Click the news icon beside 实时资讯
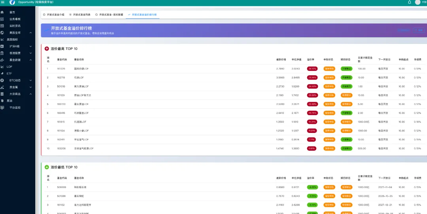Viewport: 427px width, 214px height. (x=2, y=26)
